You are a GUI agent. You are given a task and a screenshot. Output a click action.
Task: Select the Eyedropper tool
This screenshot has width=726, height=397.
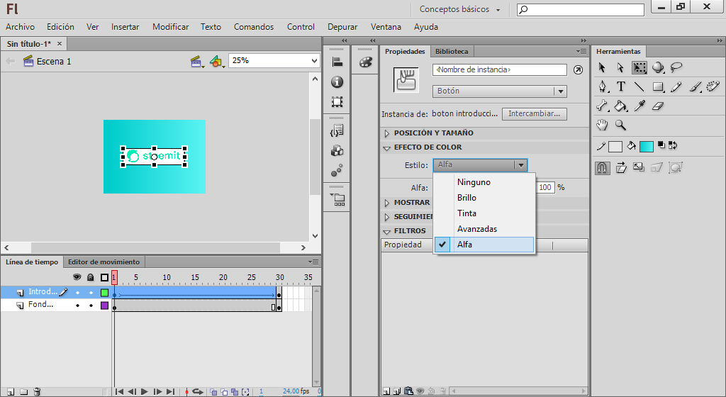point(640,106)
